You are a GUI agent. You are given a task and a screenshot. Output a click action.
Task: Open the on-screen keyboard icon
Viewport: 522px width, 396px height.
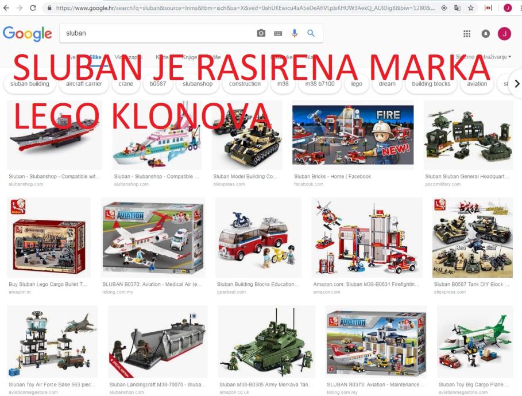[278, 33]
